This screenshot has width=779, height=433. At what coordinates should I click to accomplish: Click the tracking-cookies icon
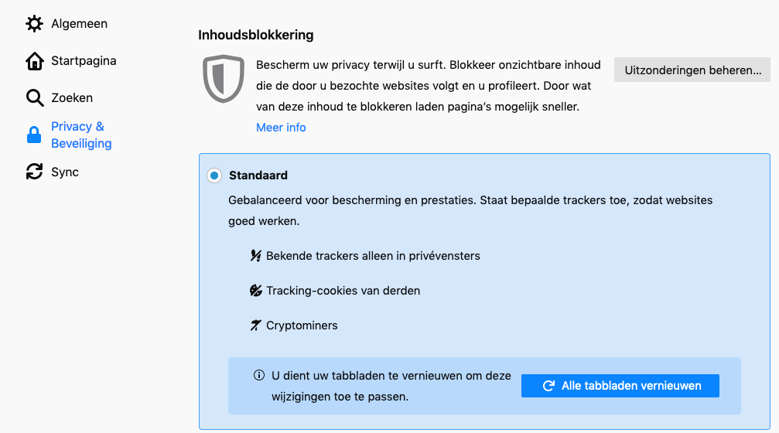click(x=256, y=291)
